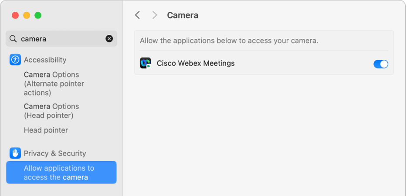Click the Cisco Webex Meetings app icon

[145, 63]
